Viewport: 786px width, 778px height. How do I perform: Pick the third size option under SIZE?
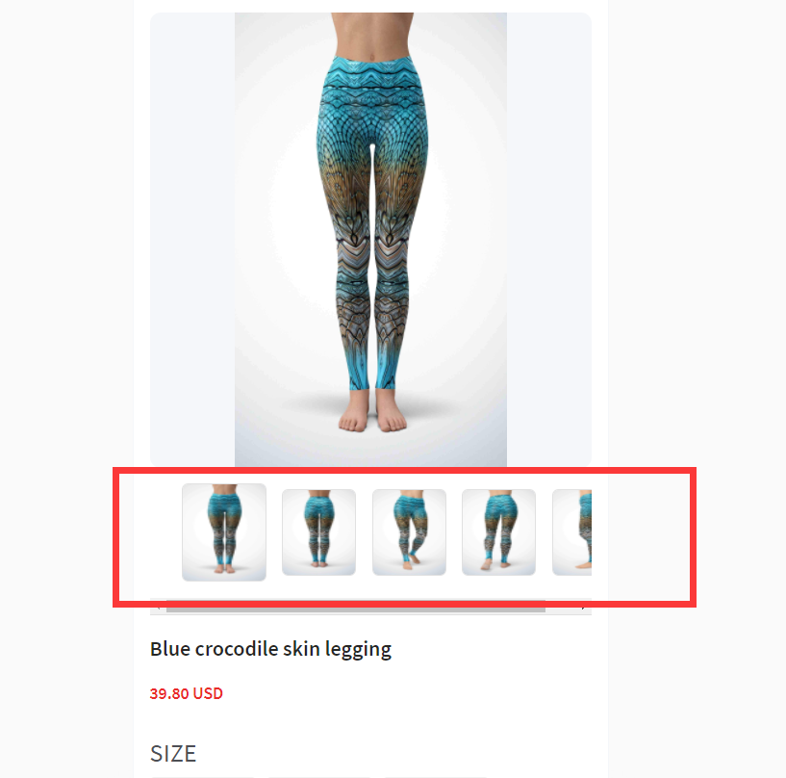pos(436,777)
